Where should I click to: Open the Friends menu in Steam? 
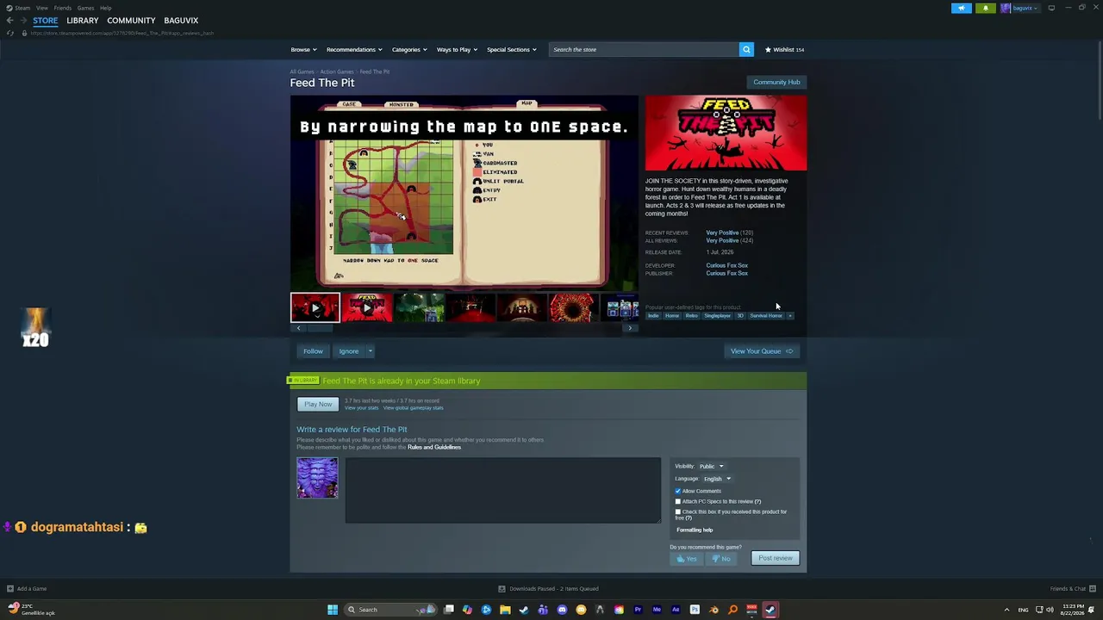click(x=63, y=8)
